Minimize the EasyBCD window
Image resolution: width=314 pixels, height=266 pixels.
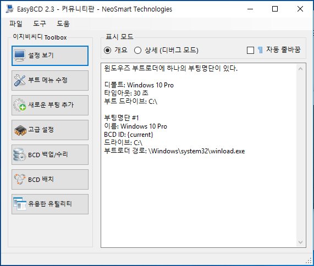click(x=250, y=9)
